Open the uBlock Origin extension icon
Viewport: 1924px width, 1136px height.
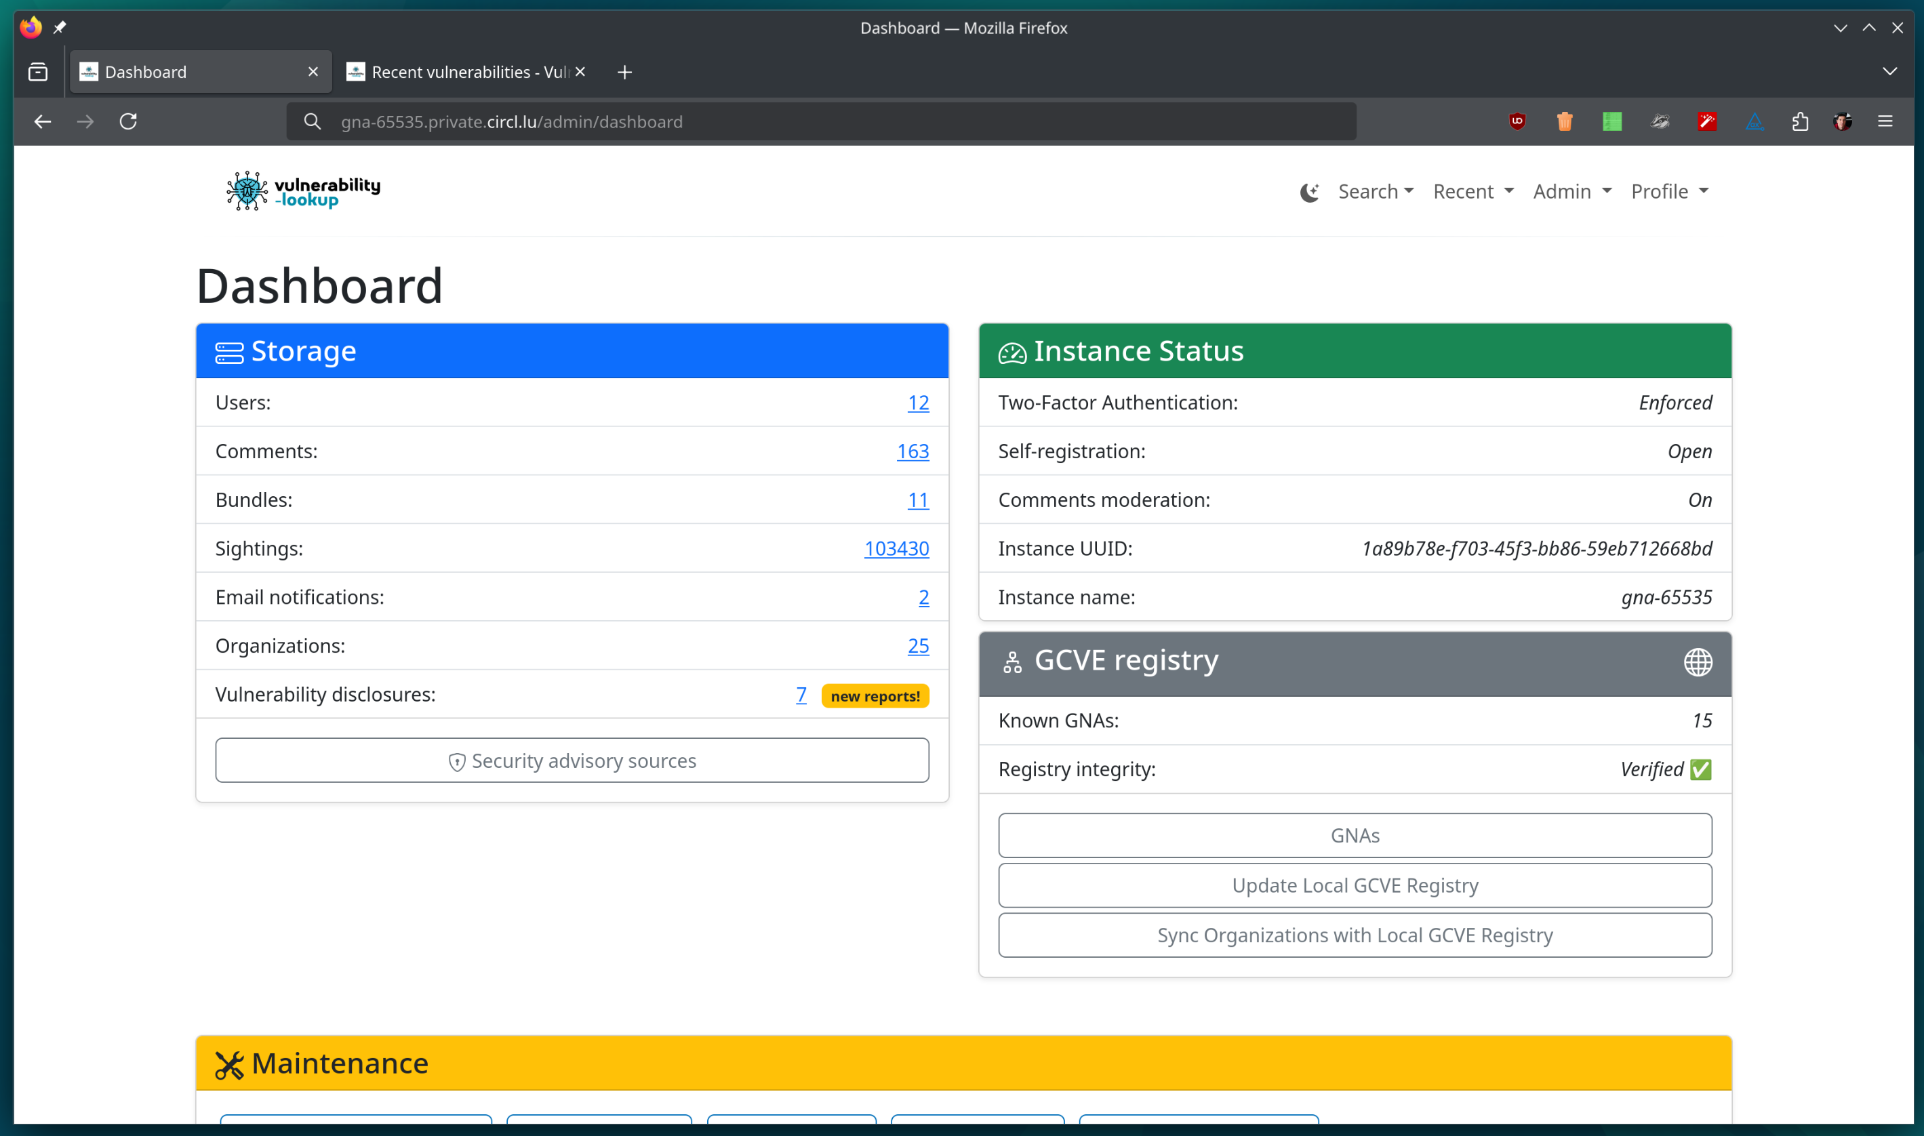1517,121
